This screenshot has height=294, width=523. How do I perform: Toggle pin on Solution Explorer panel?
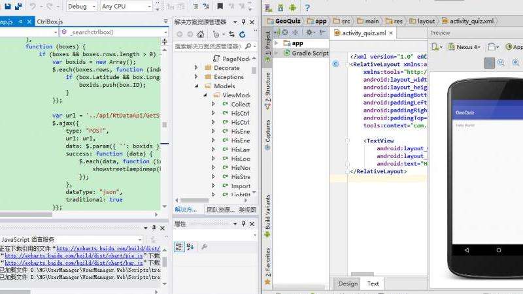(x=244, y=22)
